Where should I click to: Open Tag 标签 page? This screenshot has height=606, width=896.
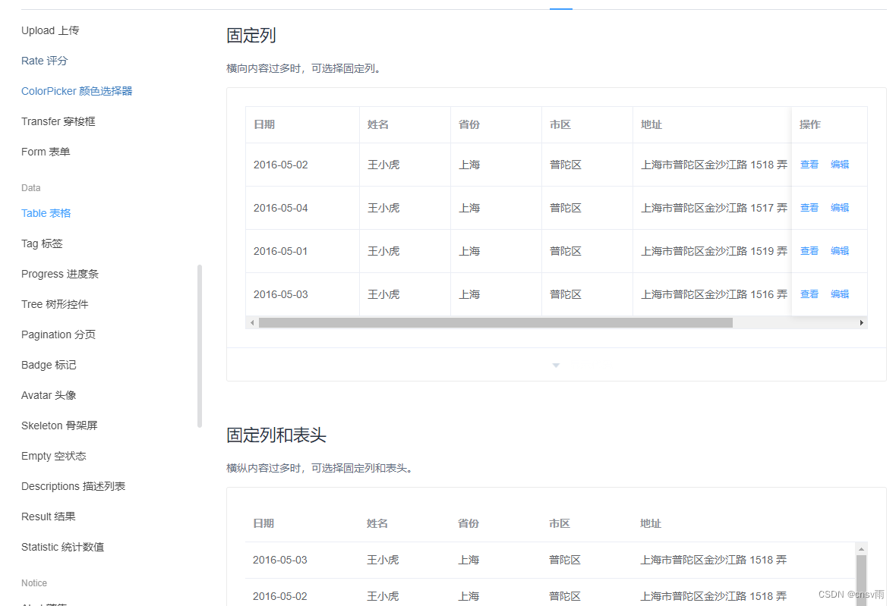click(42, 243)
